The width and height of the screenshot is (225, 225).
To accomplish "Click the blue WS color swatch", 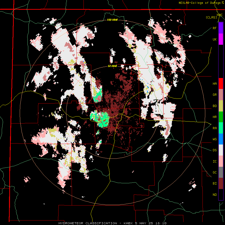I will tap(221, 139).
